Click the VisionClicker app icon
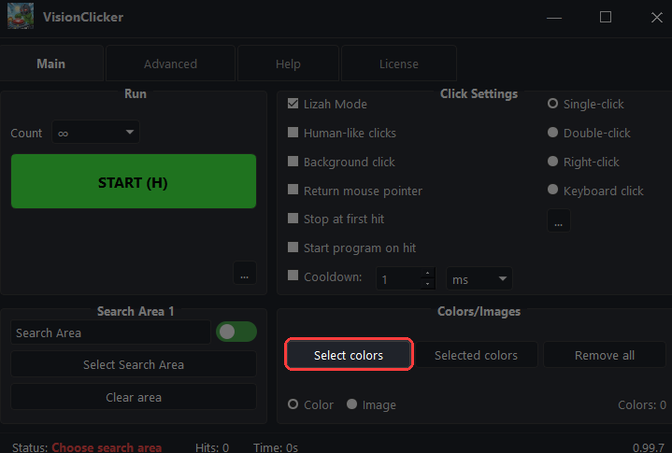The image size is (672, 453). point(21,16)
